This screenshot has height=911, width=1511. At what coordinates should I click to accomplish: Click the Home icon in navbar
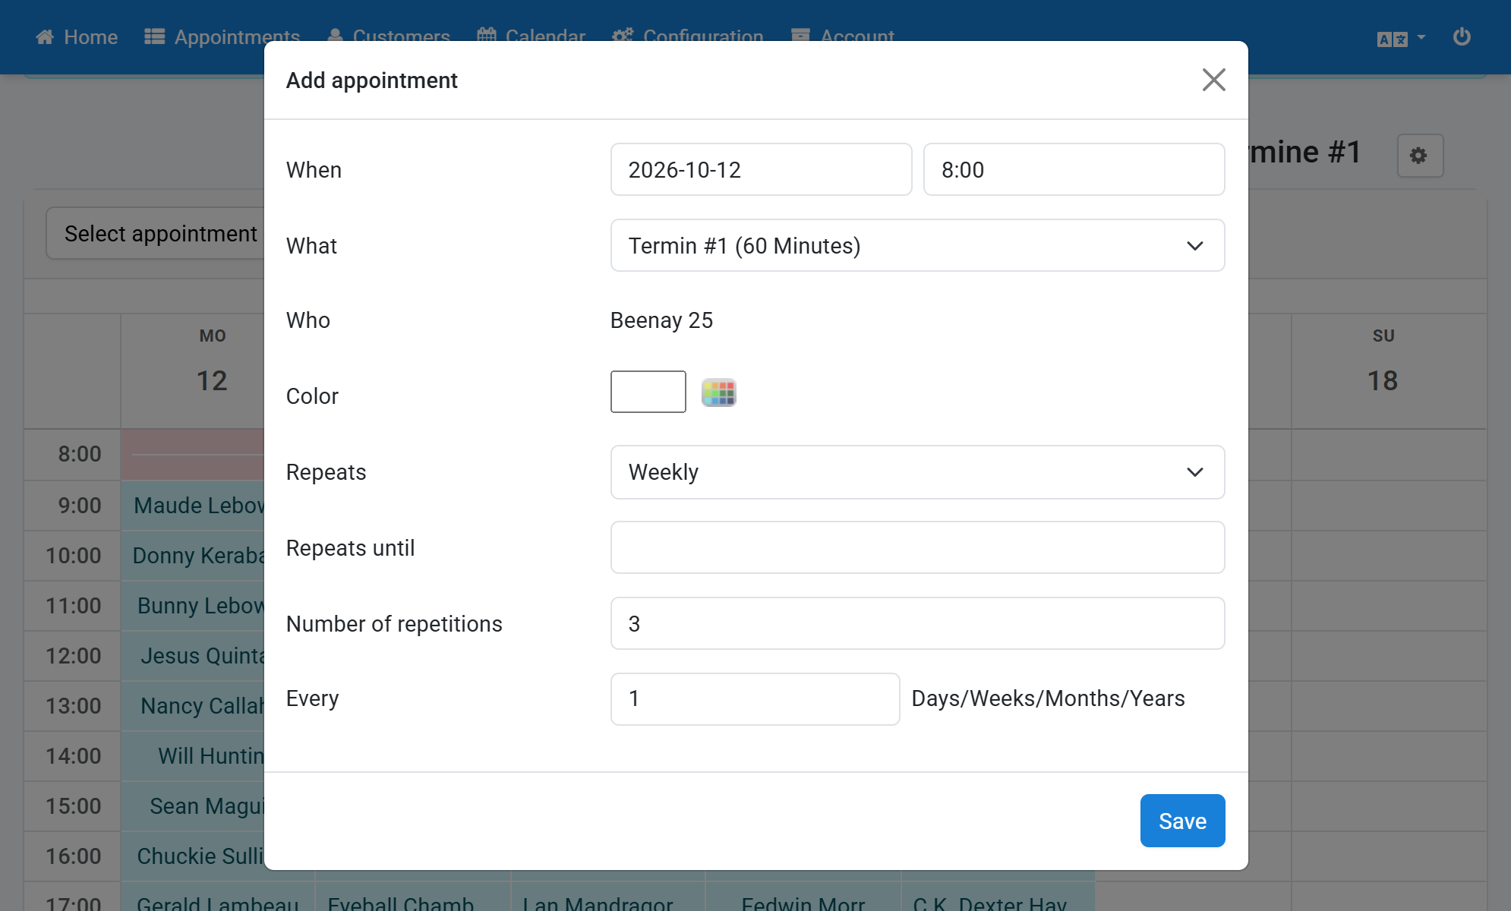(45, 36)
